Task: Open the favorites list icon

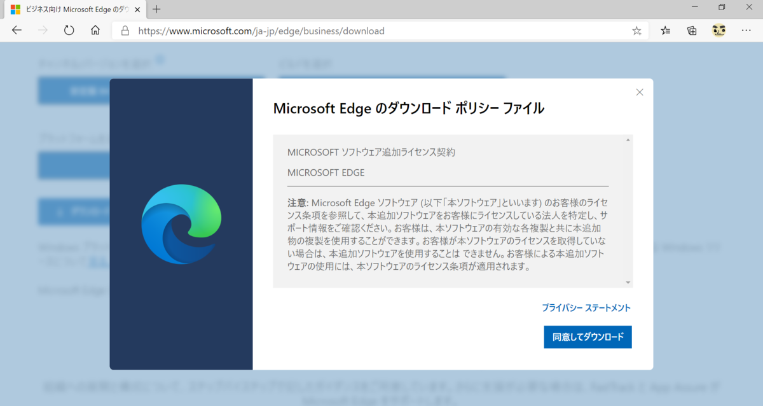Action: 666,31
